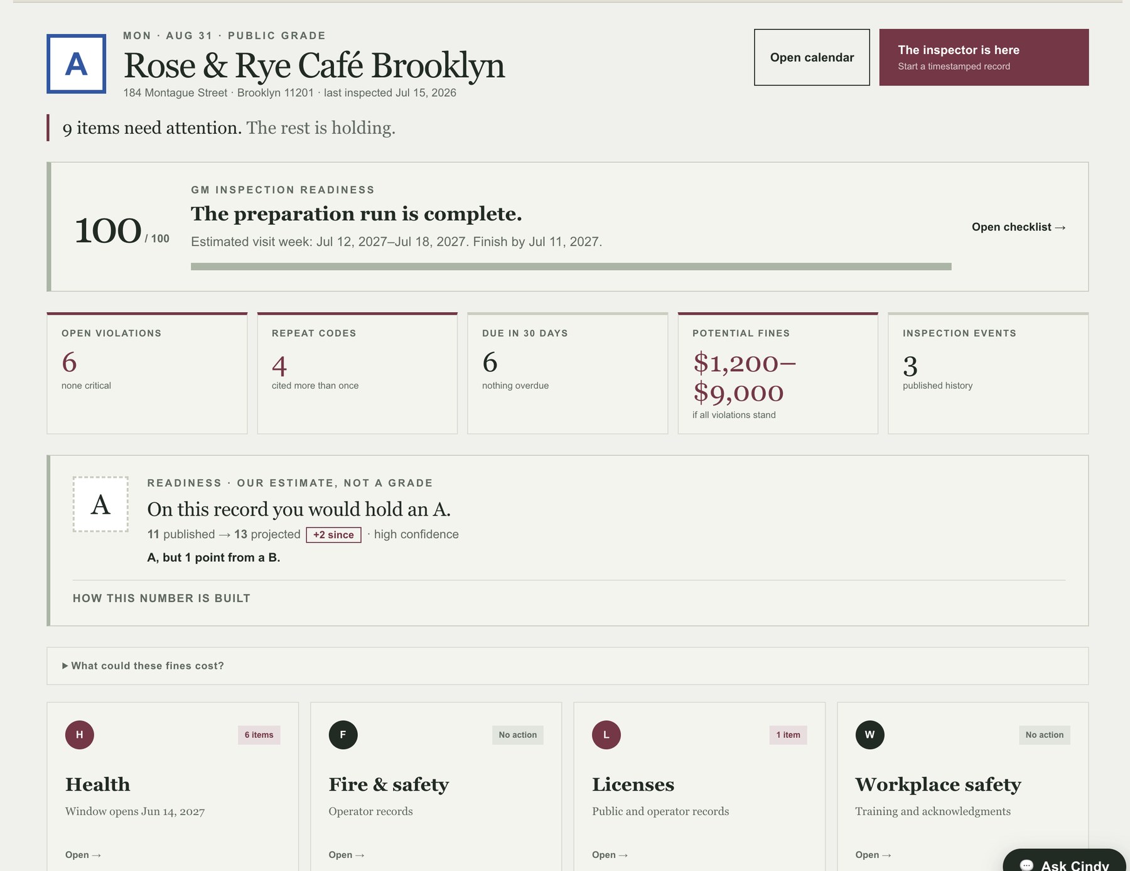This screenshot has width=1130, height=871.
Task: Click the 'Health' card title
Action: point(98,784)
